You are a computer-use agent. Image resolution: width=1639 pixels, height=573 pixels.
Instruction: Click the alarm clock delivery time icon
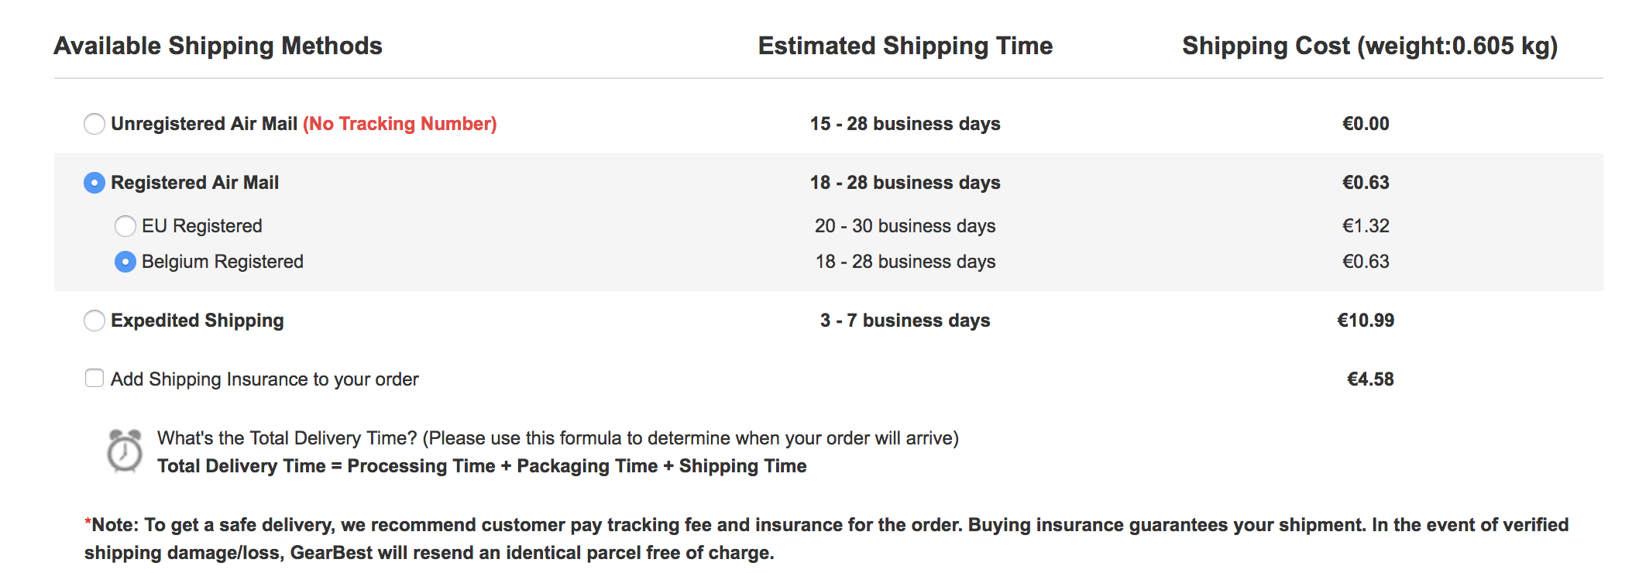coord(125,451)
